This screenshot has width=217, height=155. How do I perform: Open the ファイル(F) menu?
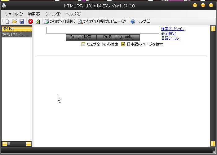[x=14, y=14]
